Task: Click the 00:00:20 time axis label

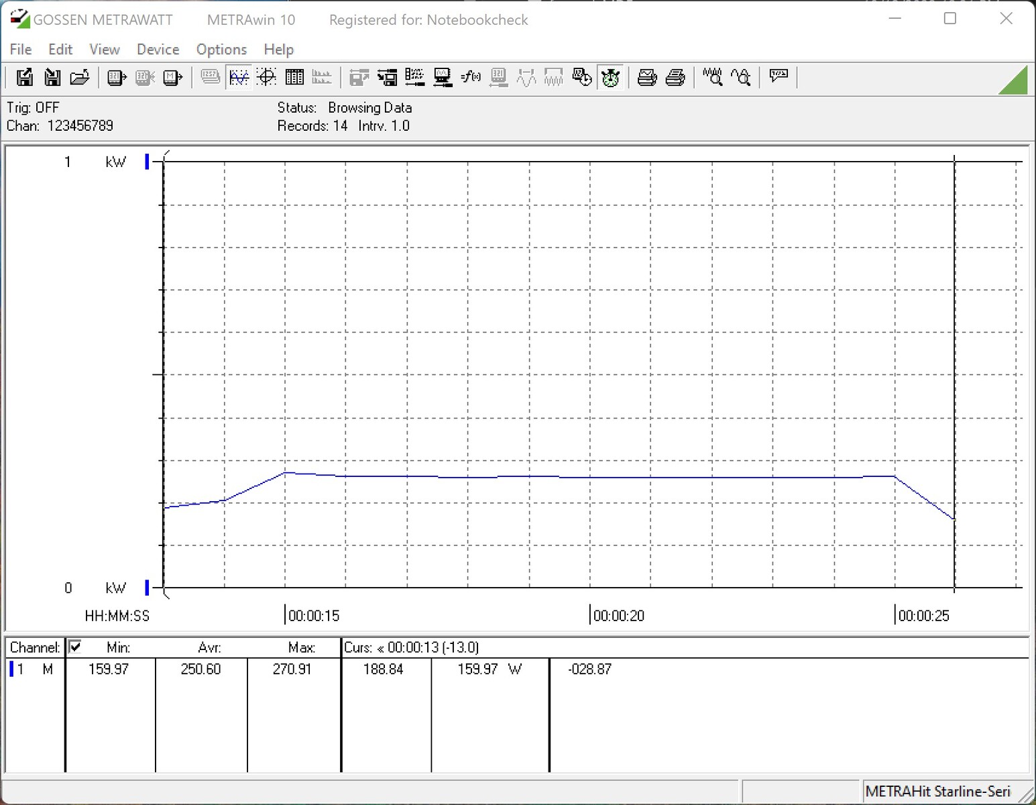Action: tap(618, 616)
